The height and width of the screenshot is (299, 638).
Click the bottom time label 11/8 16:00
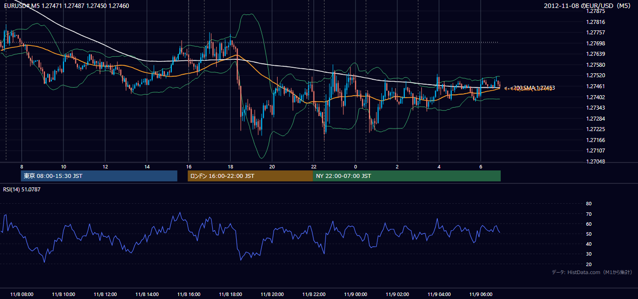tap(188, 294)
